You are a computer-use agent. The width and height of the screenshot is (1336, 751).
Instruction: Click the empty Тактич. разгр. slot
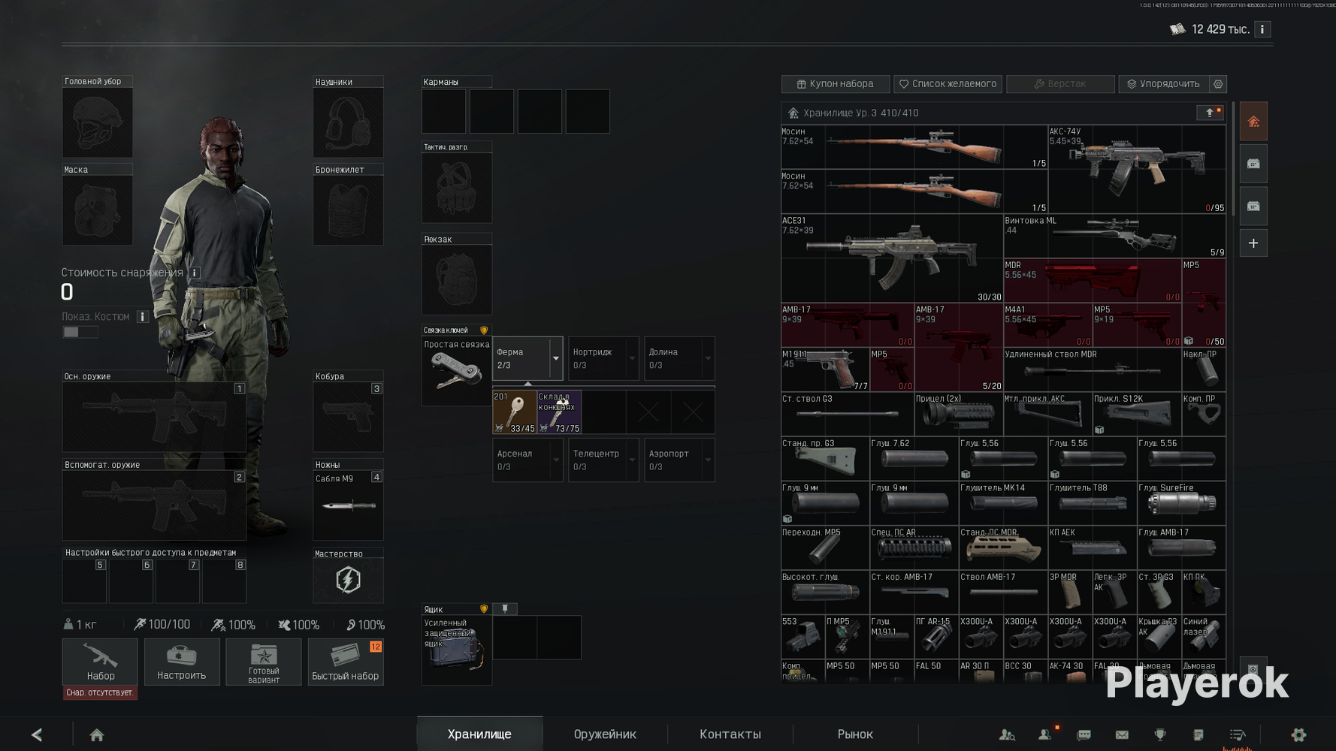pyautogui.click(x=457, y=188)
